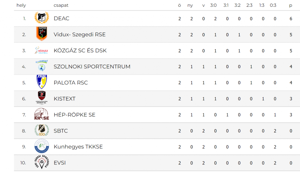Image resolution: width=300 pixels, height=172 pixels.
Task: Click the Kunhegyes TKKSE round logo
Action: coord(42,147)
